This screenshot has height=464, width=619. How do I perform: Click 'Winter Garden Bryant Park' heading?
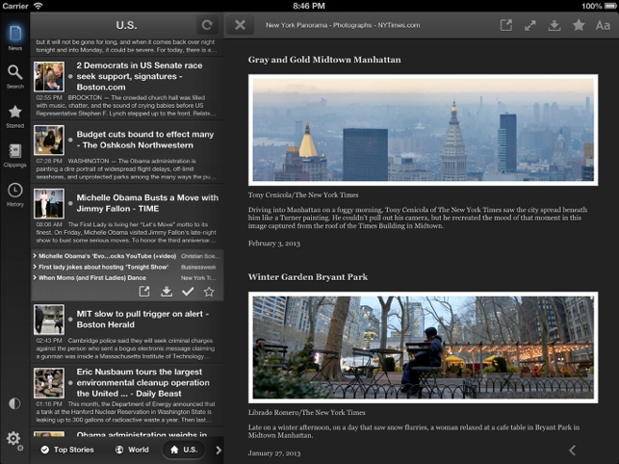(x=308, y=277)
